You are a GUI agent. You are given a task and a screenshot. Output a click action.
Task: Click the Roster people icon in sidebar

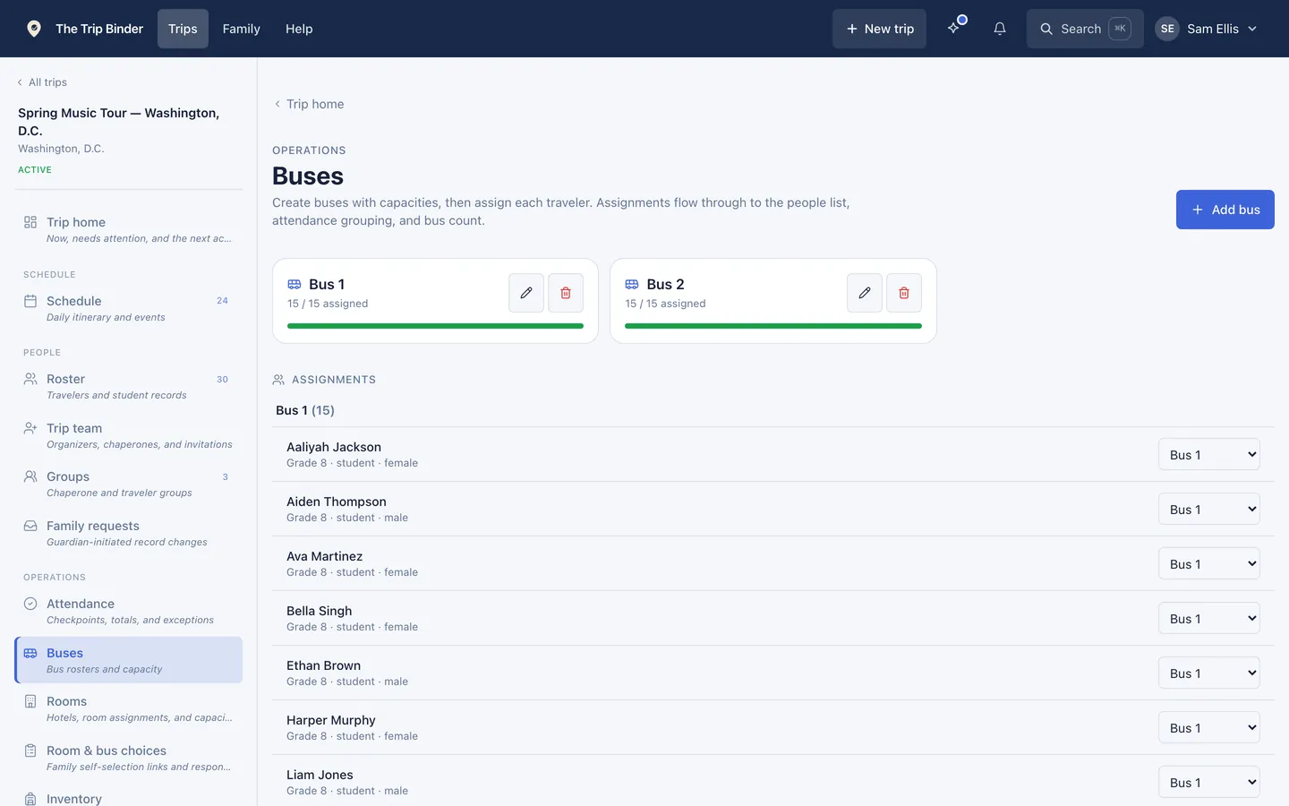(x=30, y=379)
